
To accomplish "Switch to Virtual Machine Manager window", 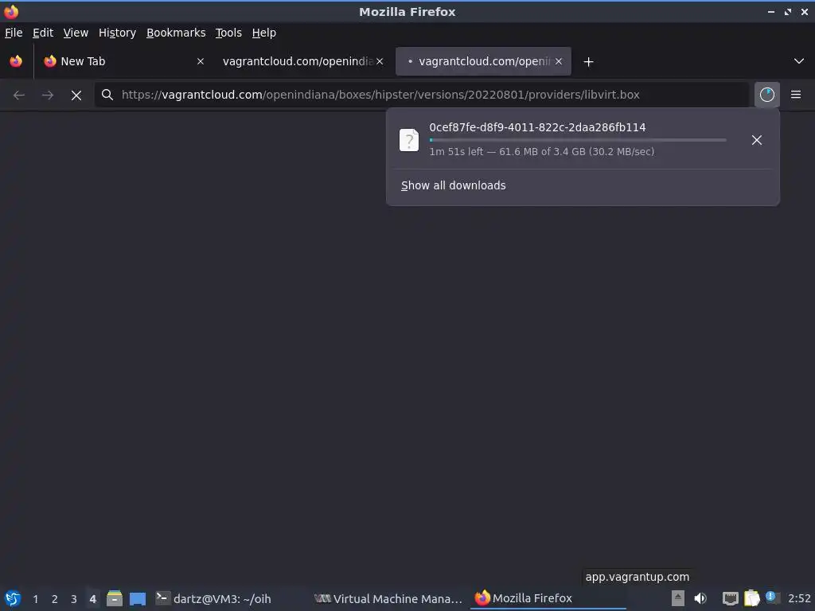I will (388, 598).
